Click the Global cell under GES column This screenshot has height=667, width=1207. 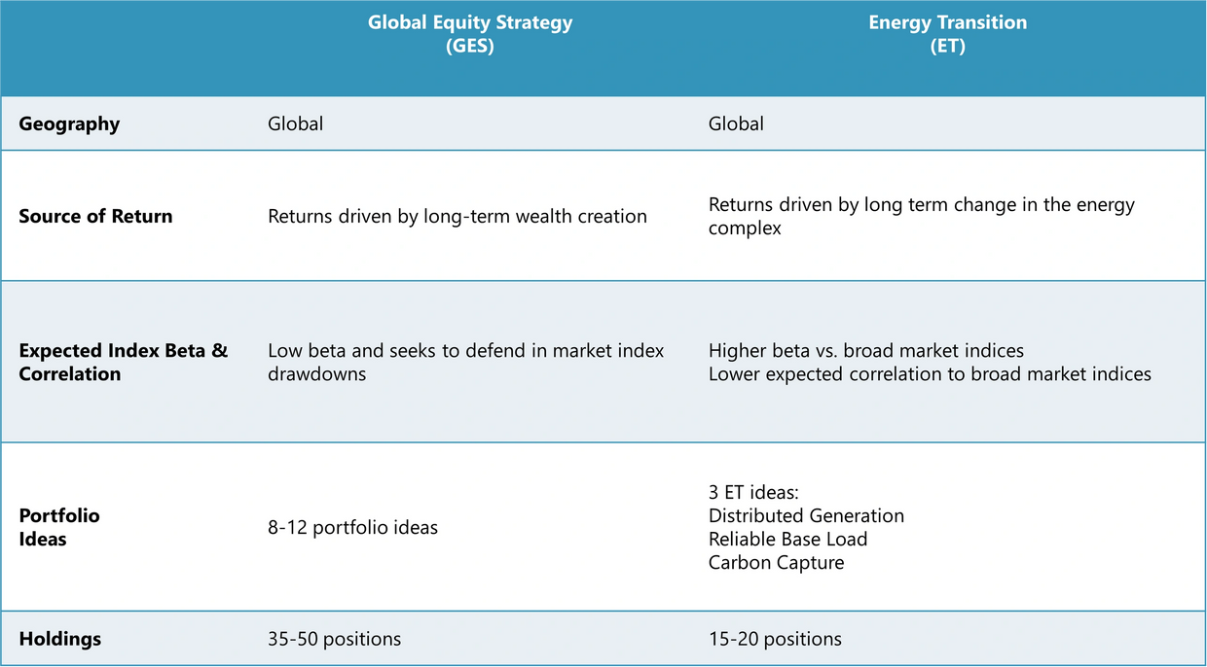[295, 123]
